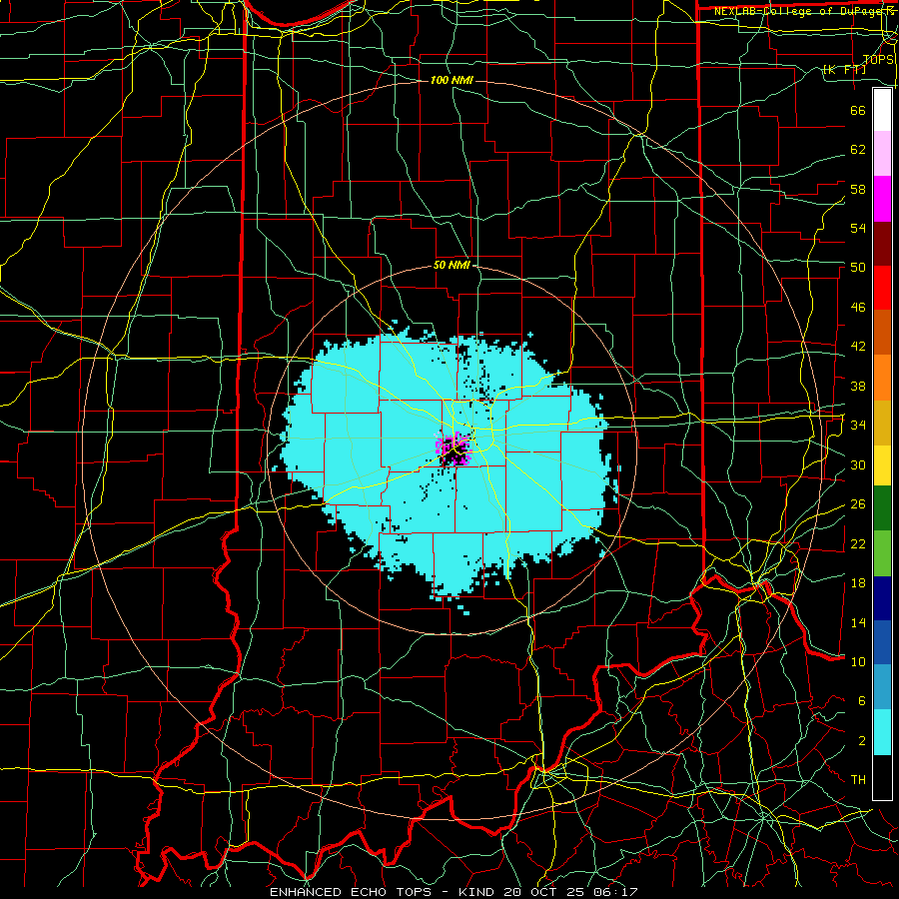Click the white swatch in the tops legend
The width and height of the screenshot is (899, 899).
click(882, 110)
